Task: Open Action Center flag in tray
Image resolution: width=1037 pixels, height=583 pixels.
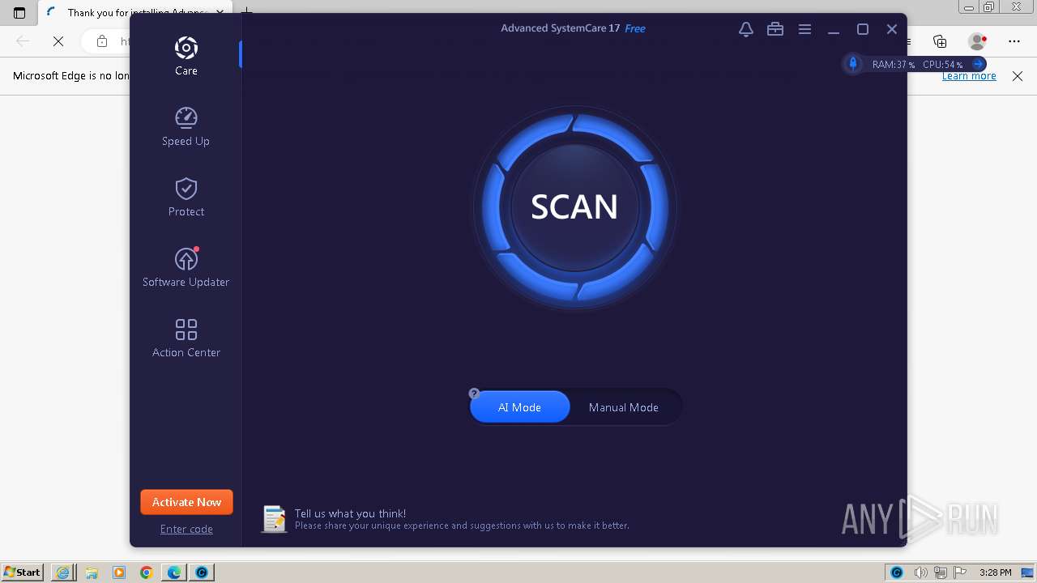Action: pyautogui.click(x=960, y=572)
